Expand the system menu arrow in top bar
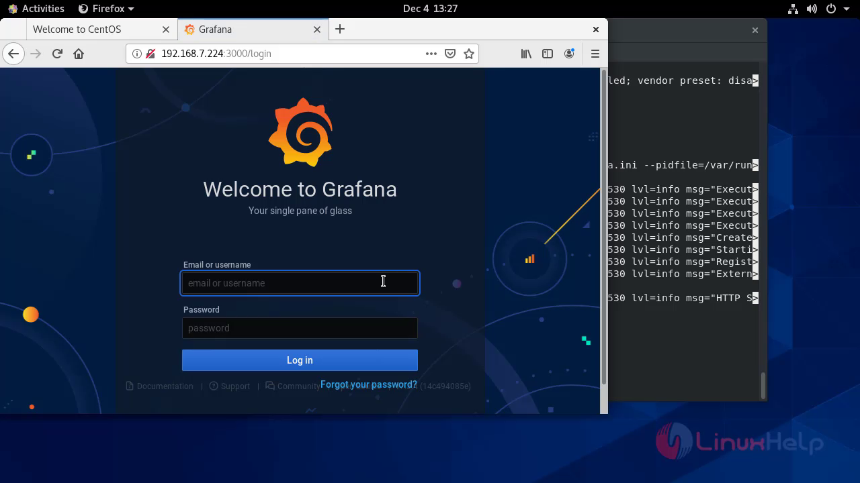The image size is (860, 483). click(845, 9)
